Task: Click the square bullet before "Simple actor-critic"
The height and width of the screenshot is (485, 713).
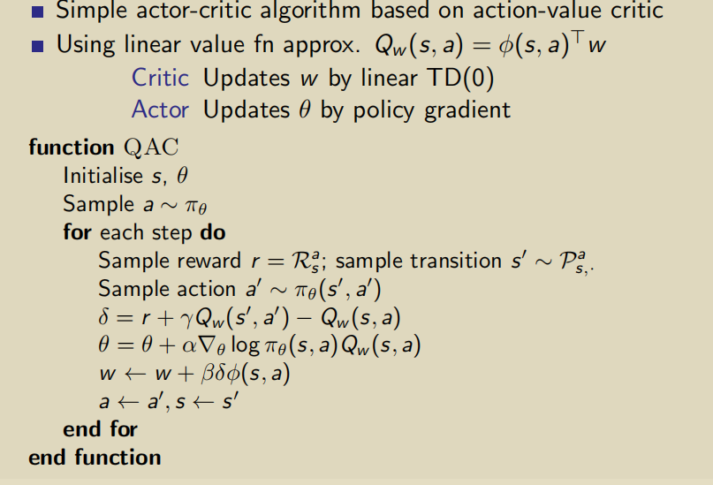Action: 36,13
